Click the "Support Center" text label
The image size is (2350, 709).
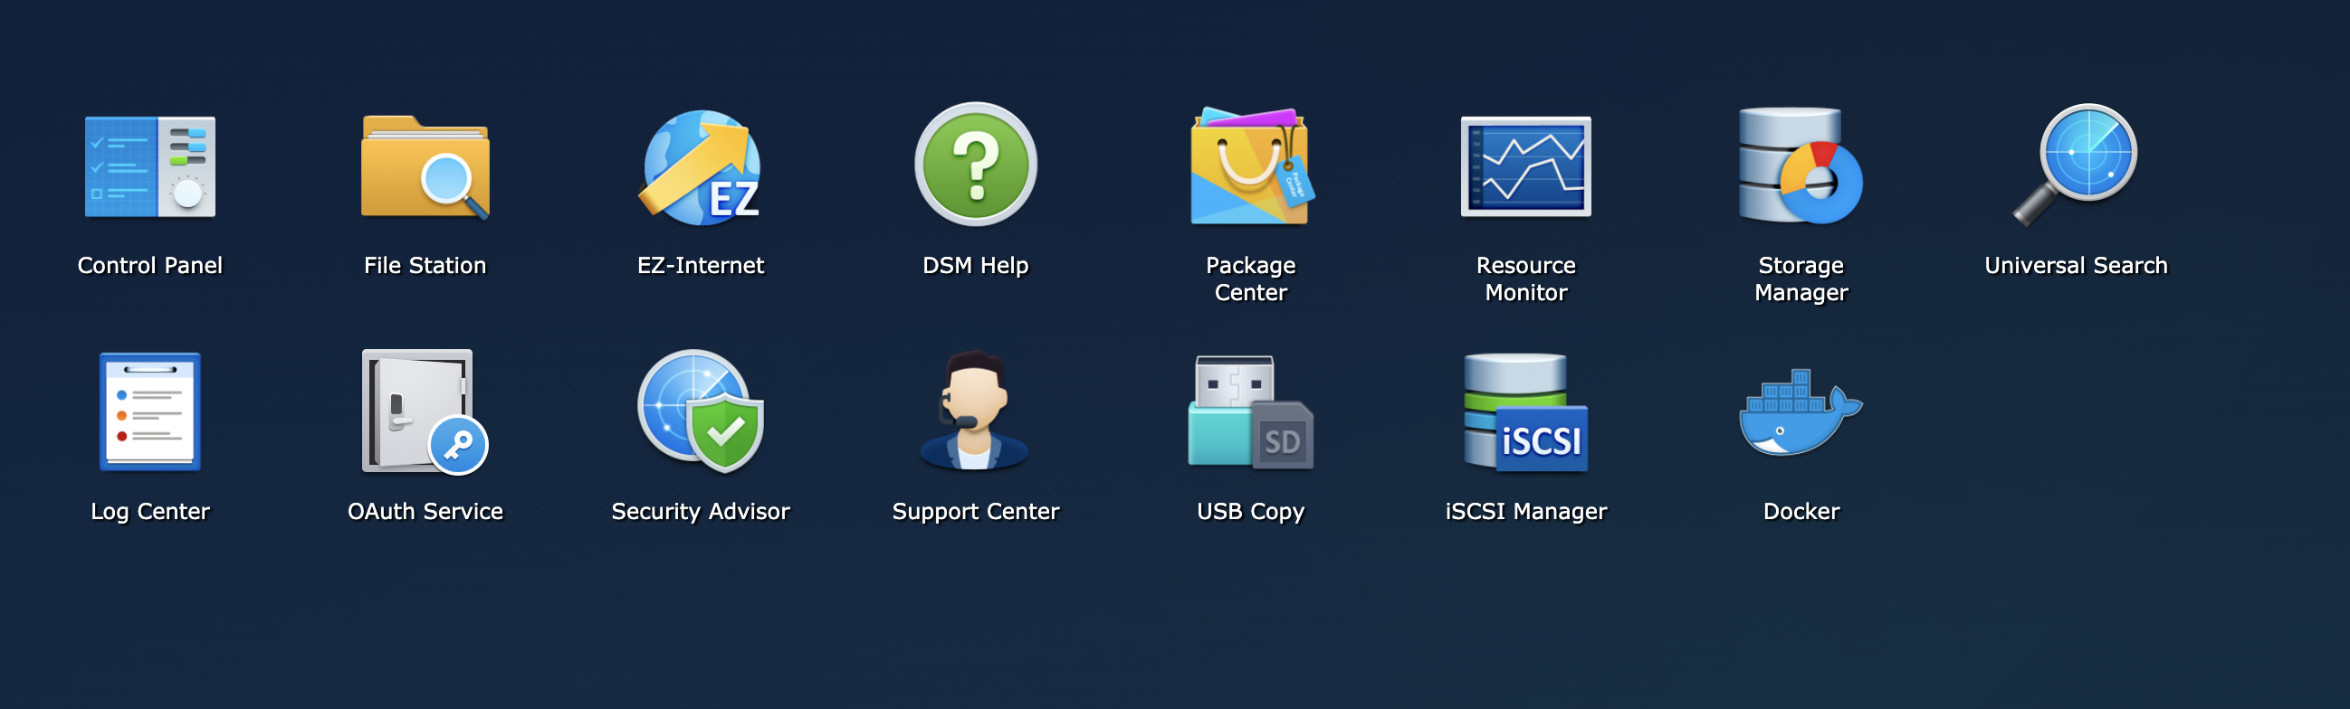975,512
